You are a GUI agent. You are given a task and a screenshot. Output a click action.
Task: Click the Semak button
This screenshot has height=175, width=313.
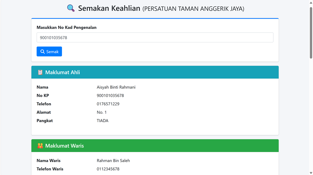pyautogui.click(x=49, y=51)
